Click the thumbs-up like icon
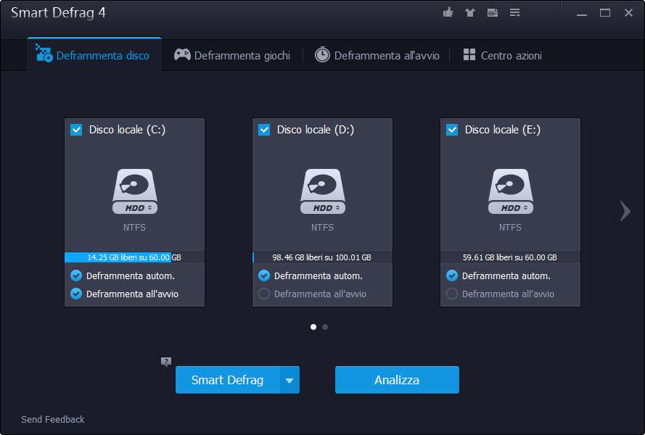 (x=448, y=12)
